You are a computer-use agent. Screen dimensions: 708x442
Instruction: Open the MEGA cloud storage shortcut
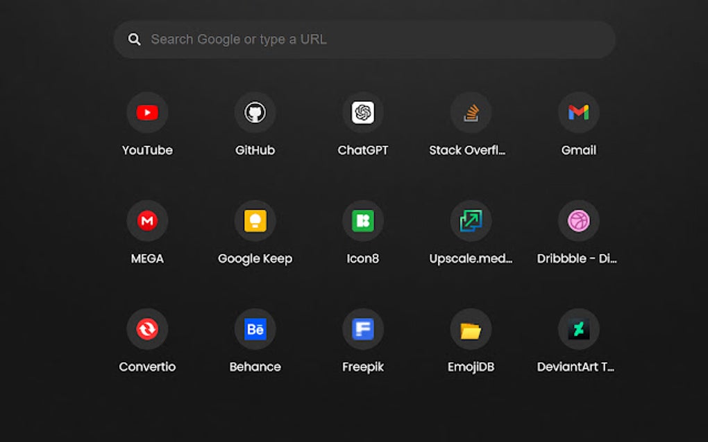[x=147, y=220]
